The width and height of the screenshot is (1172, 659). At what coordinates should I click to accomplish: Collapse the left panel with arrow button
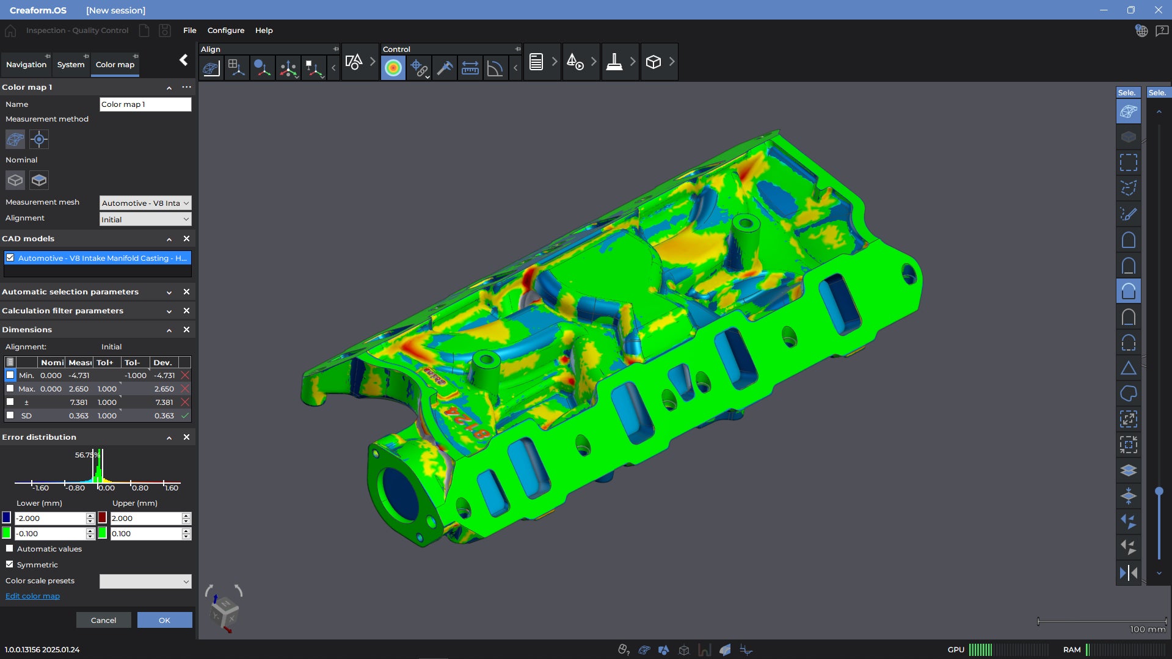pyautogui.click(x=183, y=60)
